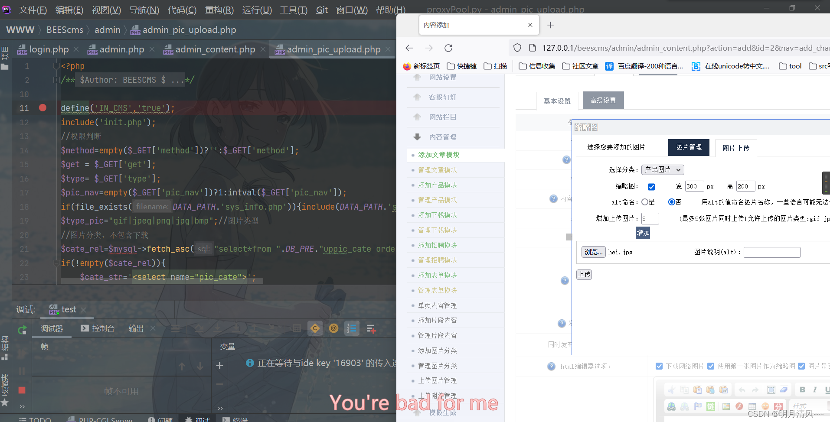Click the add-to-watches icon with red plus
Screen dimensions: 830x422
(x=371, y=329)
